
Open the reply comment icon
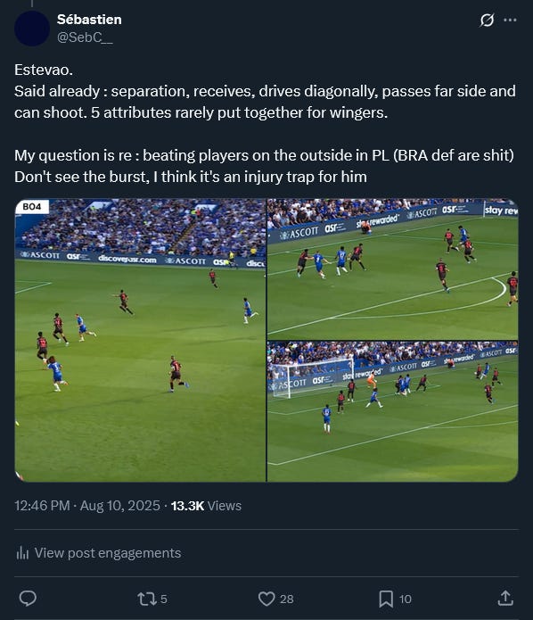pyautogui.click(x=28, y=599)
